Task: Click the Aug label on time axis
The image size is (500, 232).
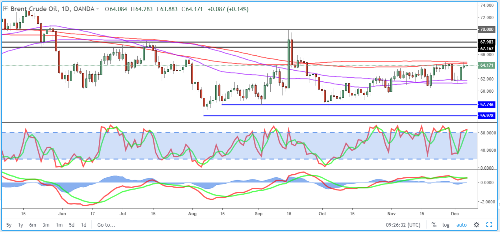Action: point(192,214)
